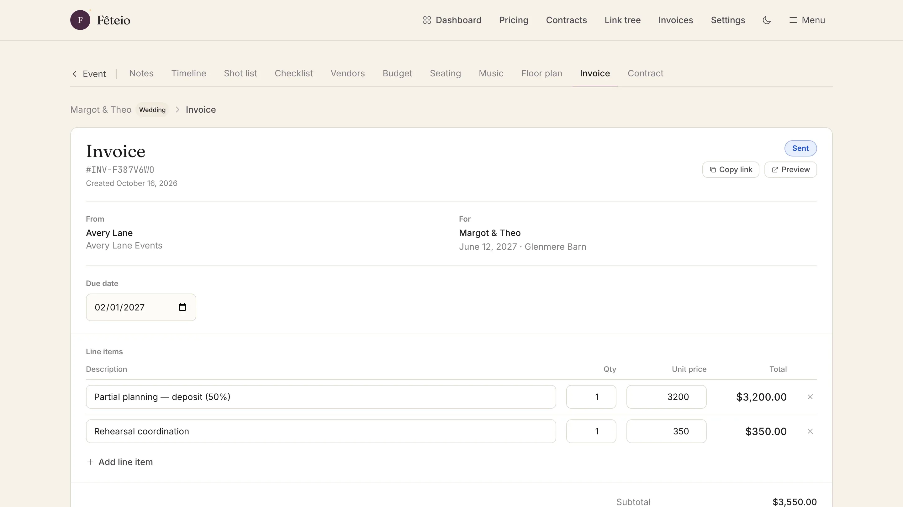The height and width of the screenshot is (507, 903).
Task: Remove Rehearsal coordination line item
Action: [x=810, y=432]
